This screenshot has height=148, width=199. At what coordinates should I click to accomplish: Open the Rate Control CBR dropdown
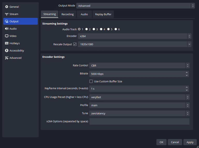139,66
